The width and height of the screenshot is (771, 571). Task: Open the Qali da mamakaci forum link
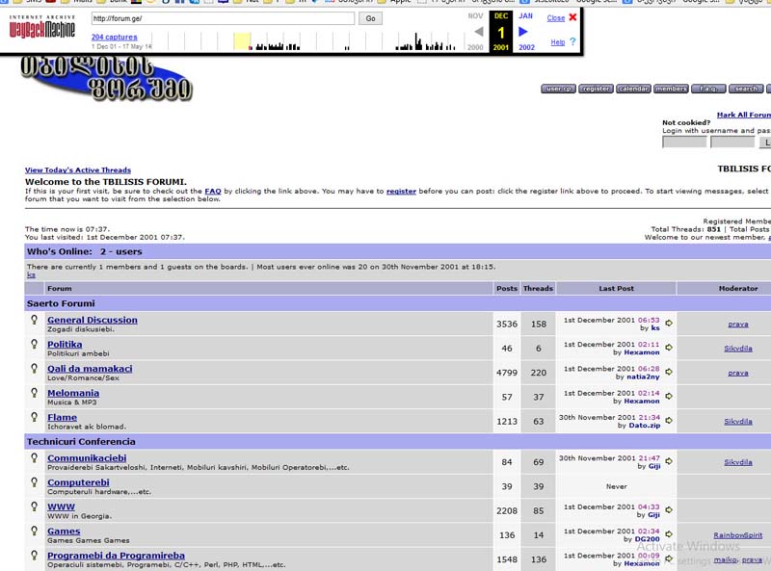pyautogui.click(x=90, y=369)
